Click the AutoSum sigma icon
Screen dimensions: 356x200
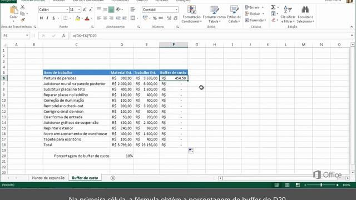click(273, 7)
